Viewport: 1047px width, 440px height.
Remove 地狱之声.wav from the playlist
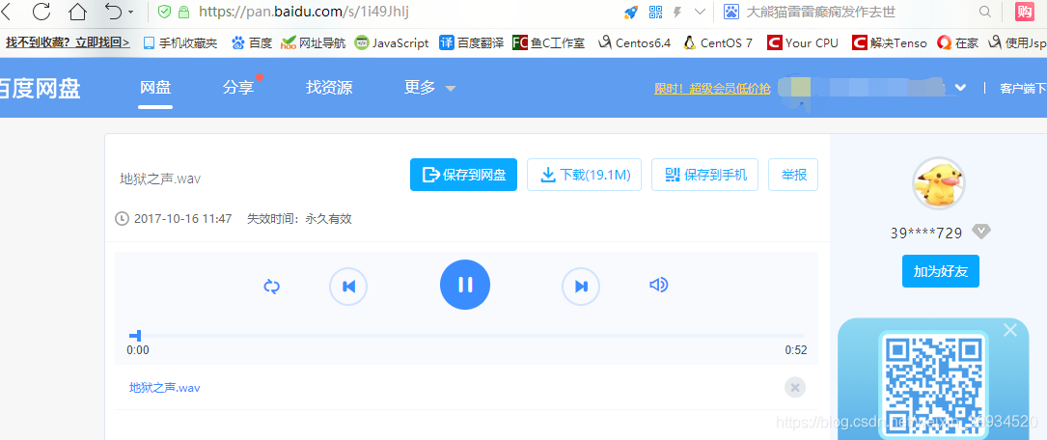pos(794,387)
